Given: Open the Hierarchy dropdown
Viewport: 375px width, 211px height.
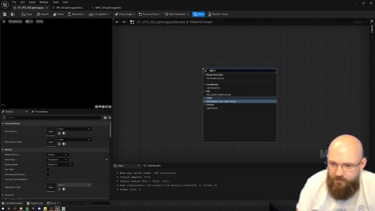Looking at the screenshot, I should coord(76,14).
